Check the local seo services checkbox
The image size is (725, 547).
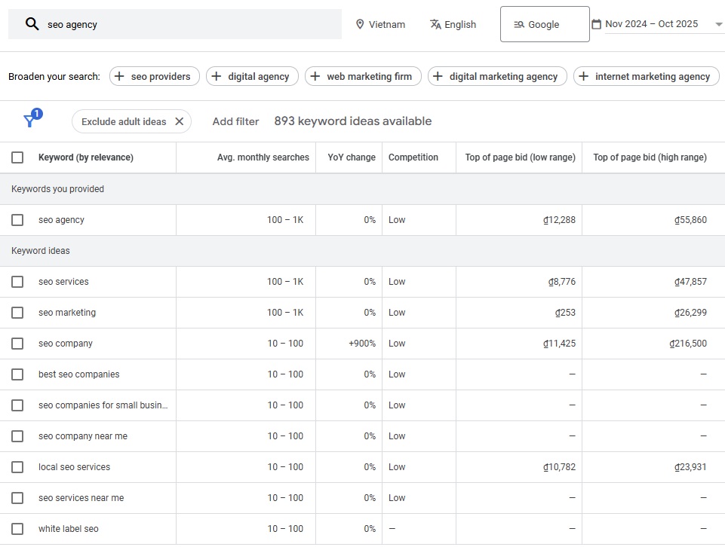pyautogui.click(x=17, y=467)
